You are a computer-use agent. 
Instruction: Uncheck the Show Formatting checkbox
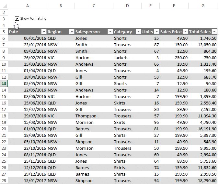(x=17, y=18)
